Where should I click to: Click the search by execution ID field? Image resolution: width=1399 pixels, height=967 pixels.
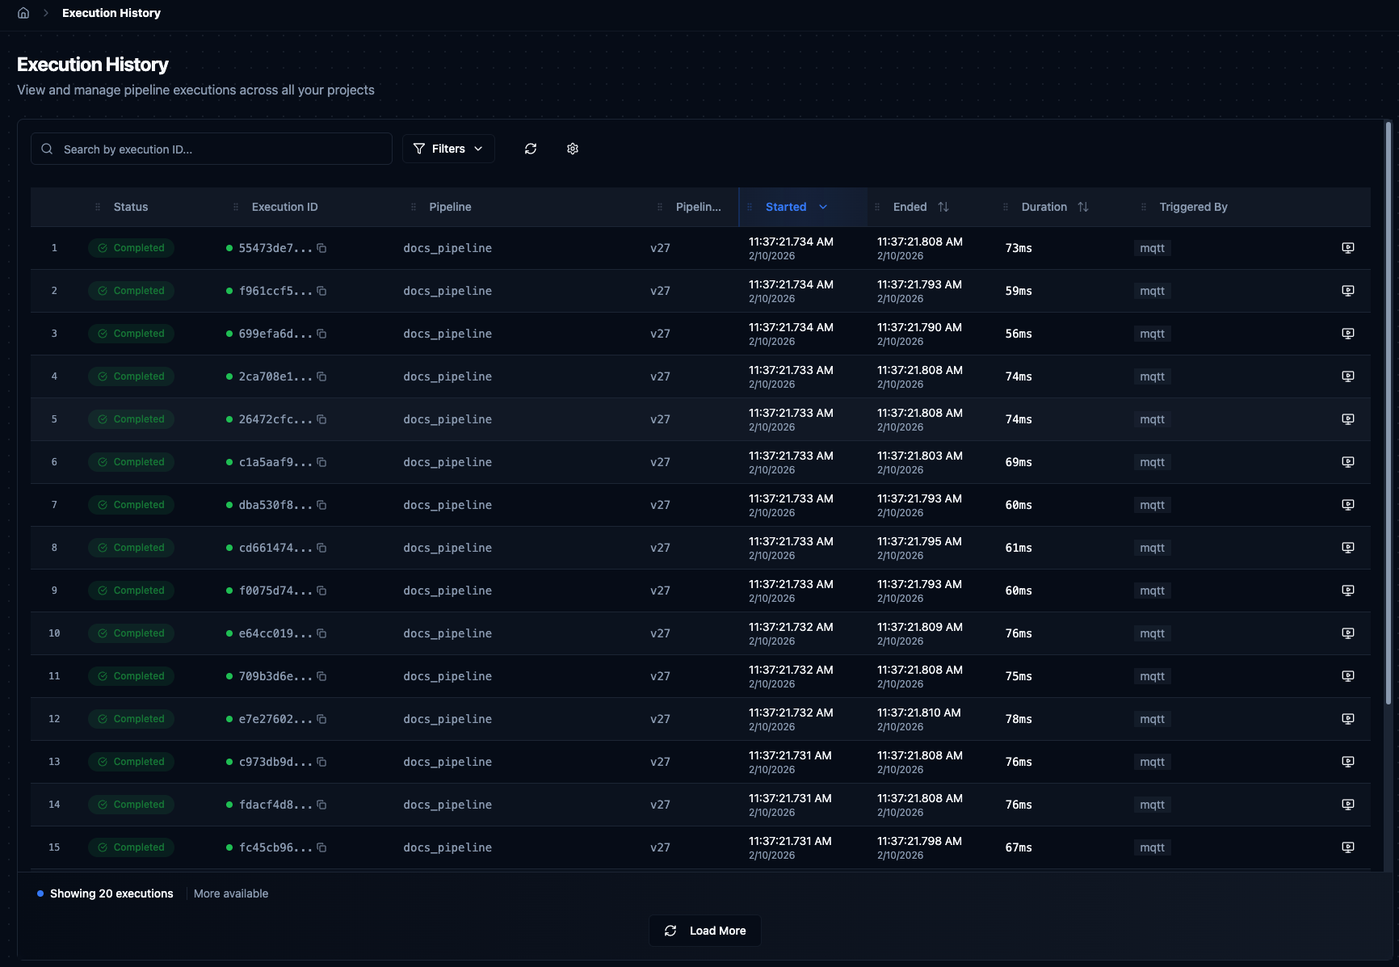[x=212, y=149]
